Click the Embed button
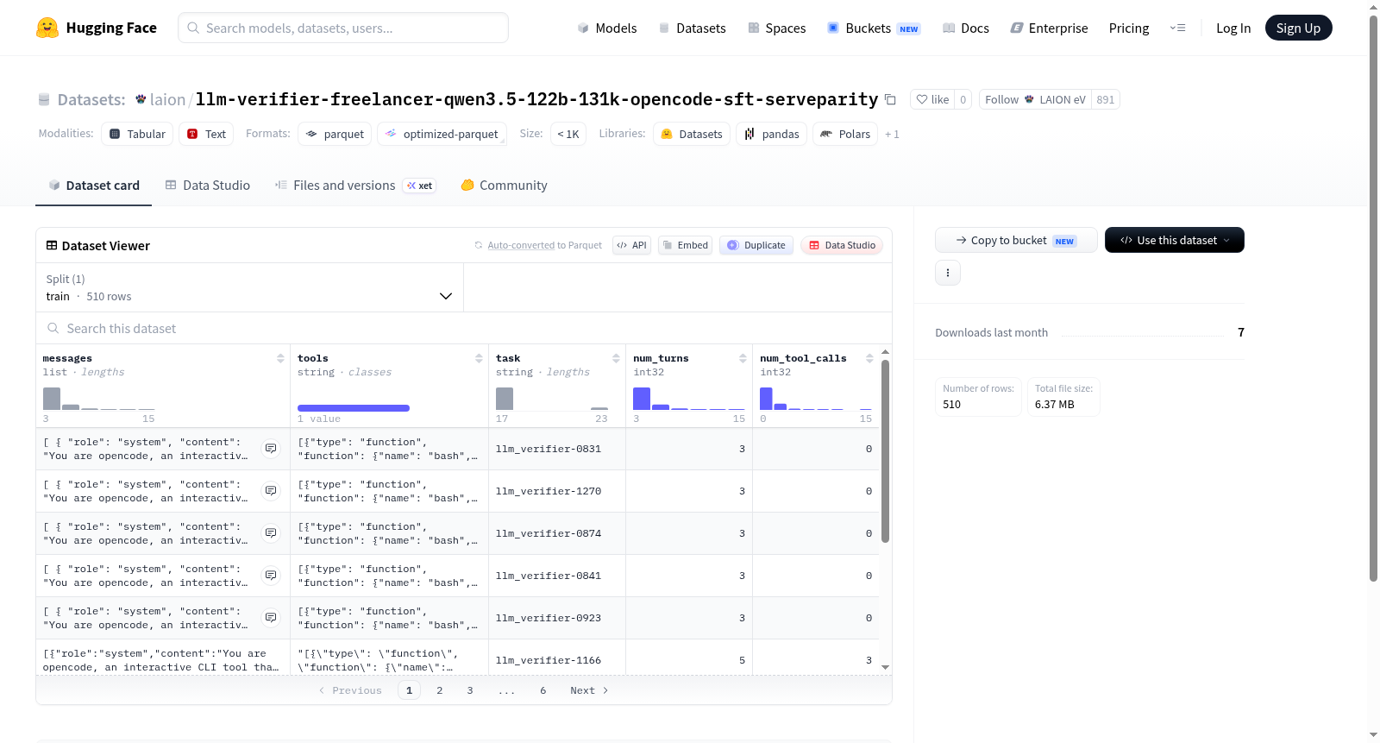 685,245
